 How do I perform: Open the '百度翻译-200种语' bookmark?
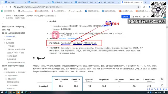click(x=92, y=11)
